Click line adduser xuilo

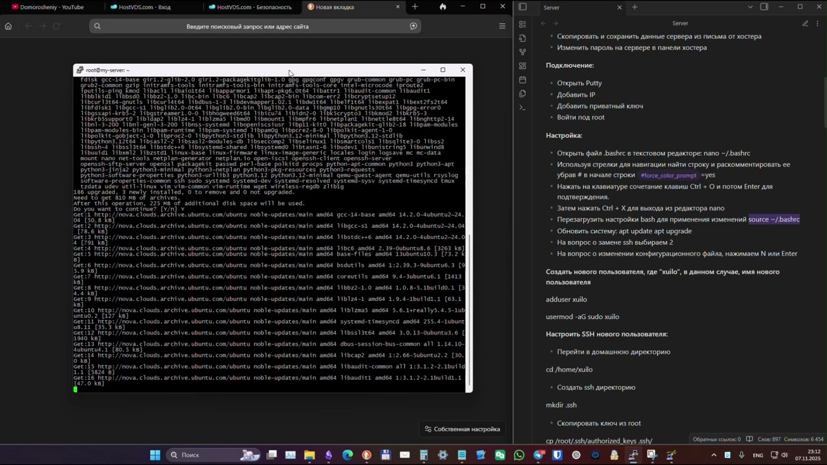coord(566,300)
